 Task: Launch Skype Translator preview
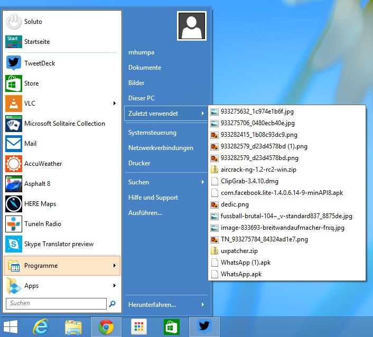click(x=59, y=244)
